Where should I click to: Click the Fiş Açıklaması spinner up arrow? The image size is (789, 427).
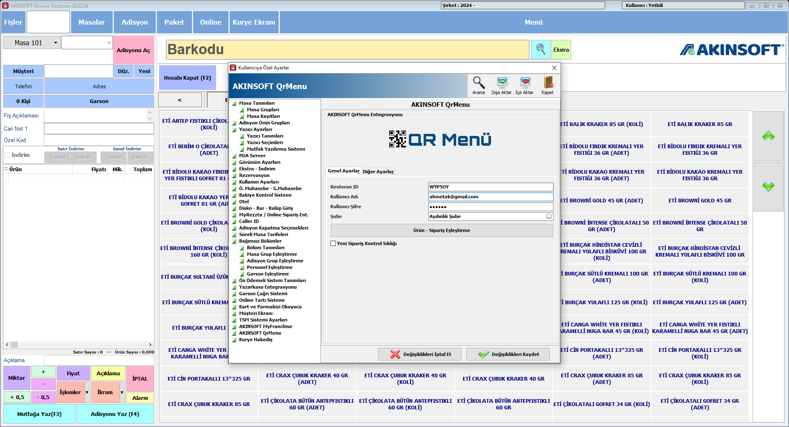(150, 112)
